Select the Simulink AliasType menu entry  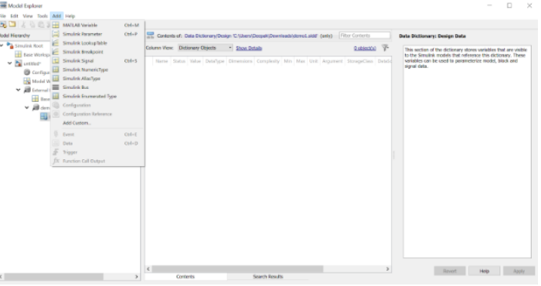(x=97, y=78)
